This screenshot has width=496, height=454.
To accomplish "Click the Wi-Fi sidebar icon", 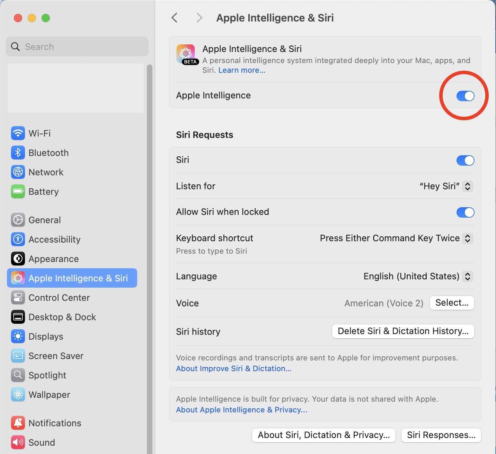I will (18, 133).
